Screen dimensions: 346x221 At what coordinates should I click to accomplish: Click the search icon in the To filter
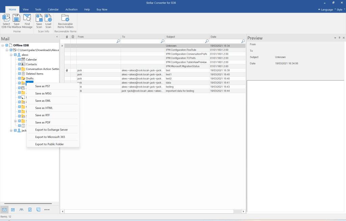163,41
